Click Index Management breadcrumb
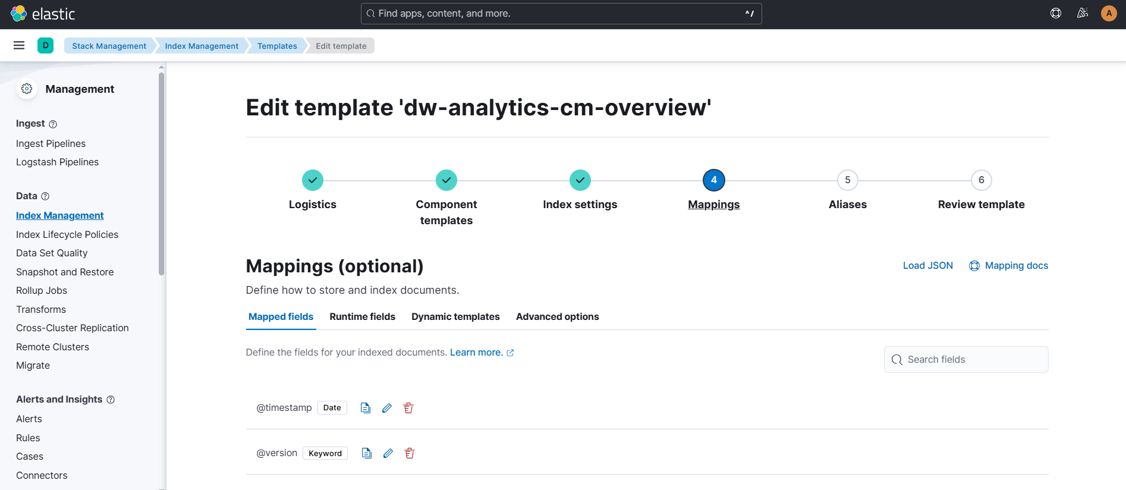This screenshot has height=490, width=1126. (202, 46)
